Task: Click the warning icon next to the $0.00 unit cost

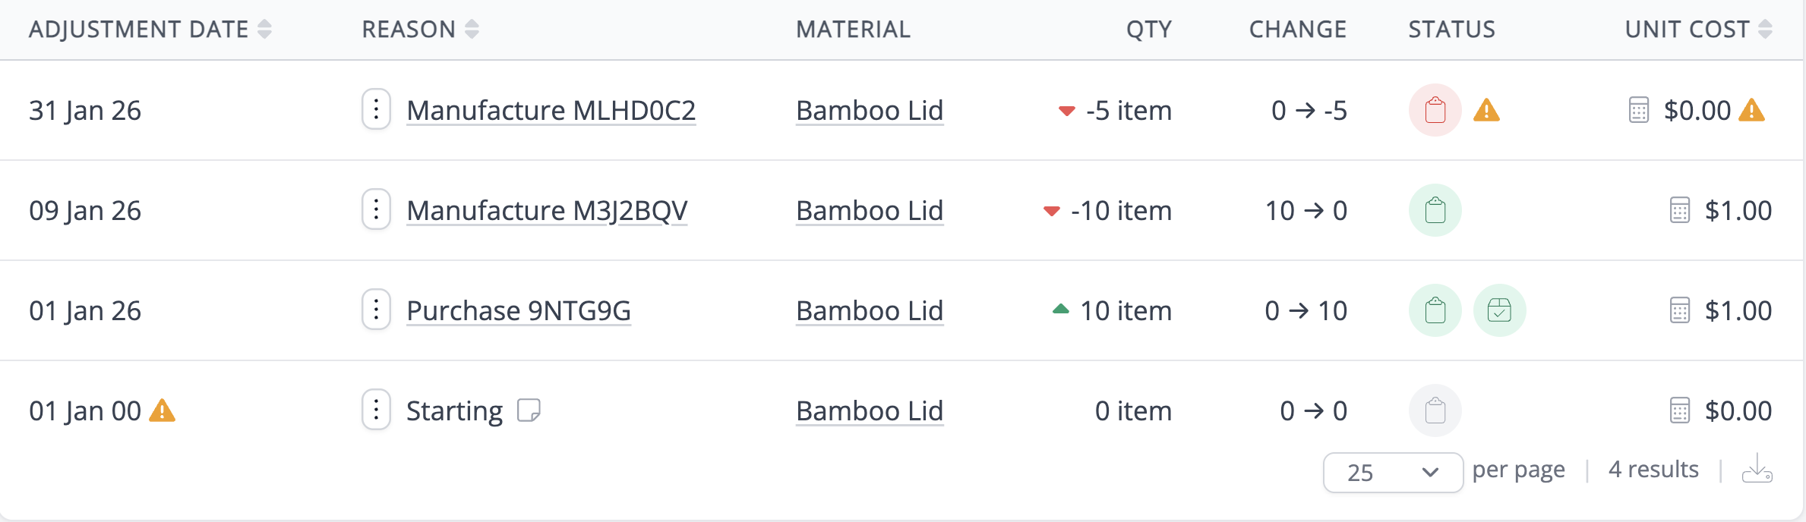Action: [1751, 111]
